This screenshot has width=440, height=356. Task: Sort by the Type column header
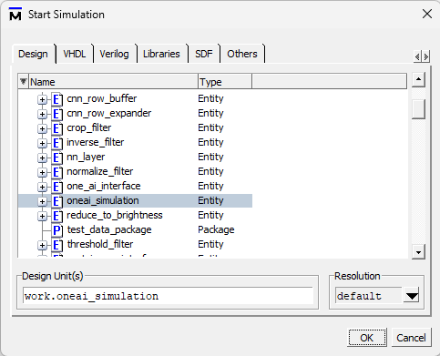pos(225,82)
